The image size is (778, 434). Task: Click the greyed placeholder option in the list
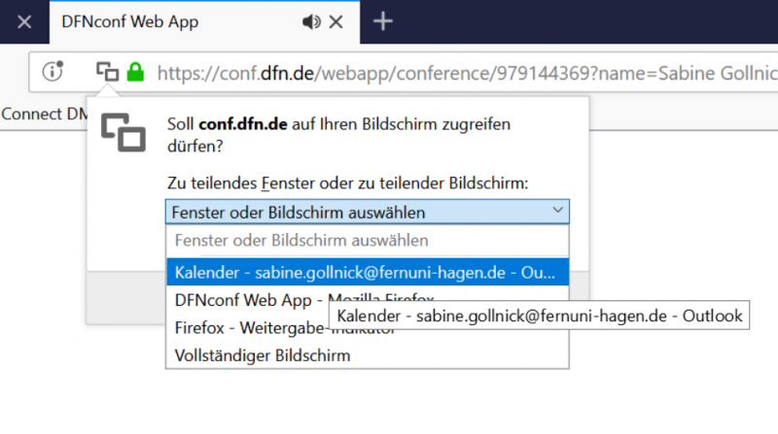[x=368, y=240]
